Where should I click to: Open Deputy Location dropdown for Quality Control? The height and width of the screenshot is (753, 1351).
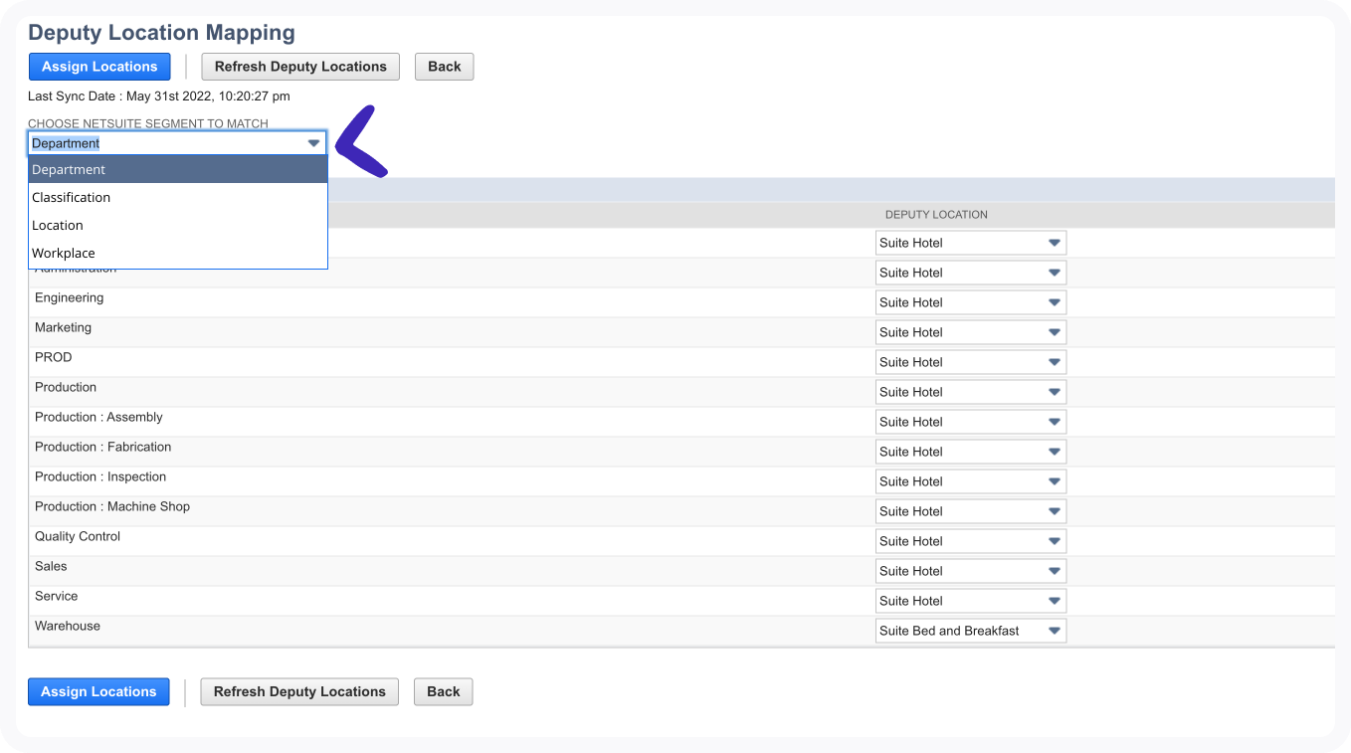pyautogui.click(x=970, y=541)
